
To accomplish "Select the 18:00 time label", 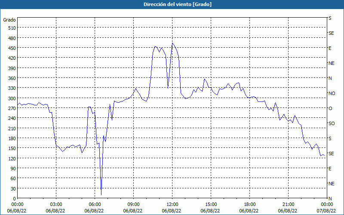I will tap(249, 205).
